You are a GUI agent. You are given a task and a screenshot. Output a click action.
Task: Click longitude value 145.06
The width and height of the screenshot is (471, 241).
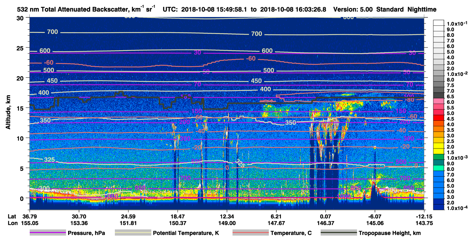[x=375, y=223]
